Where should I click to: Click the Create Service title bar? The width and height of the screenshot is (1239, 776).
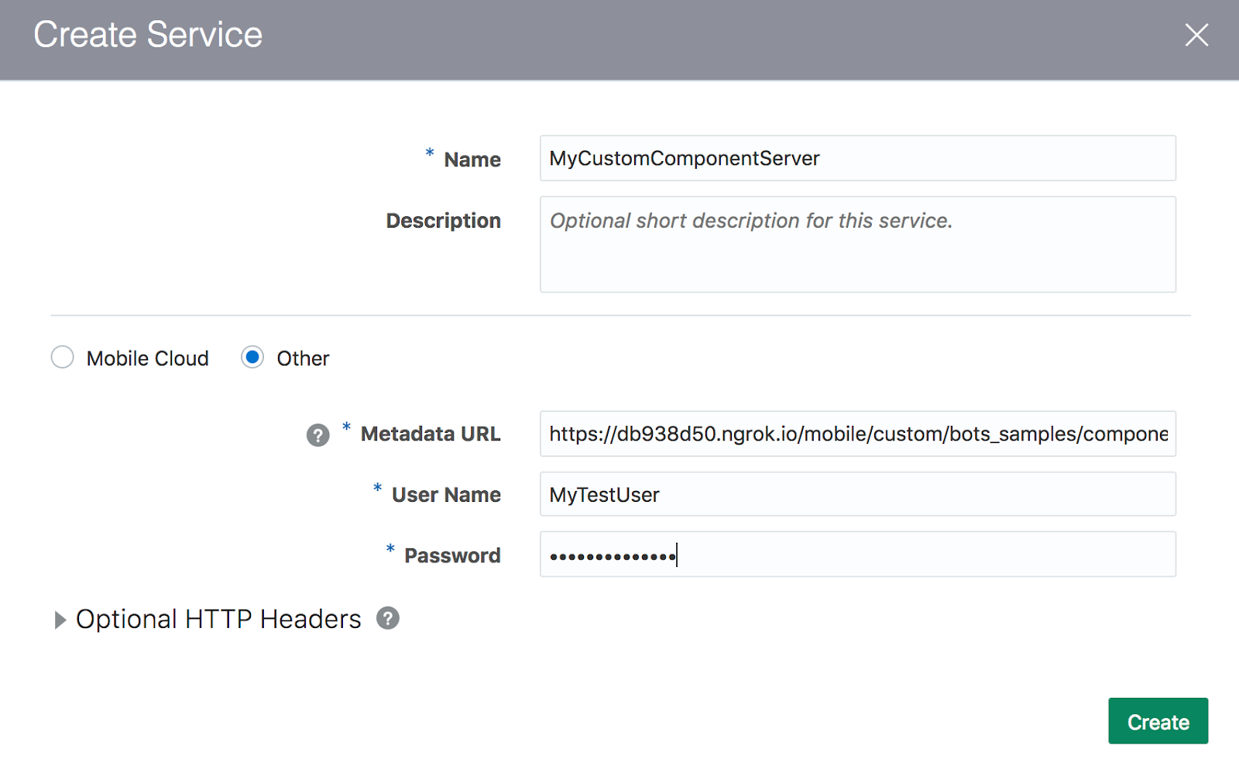point(147,34)
